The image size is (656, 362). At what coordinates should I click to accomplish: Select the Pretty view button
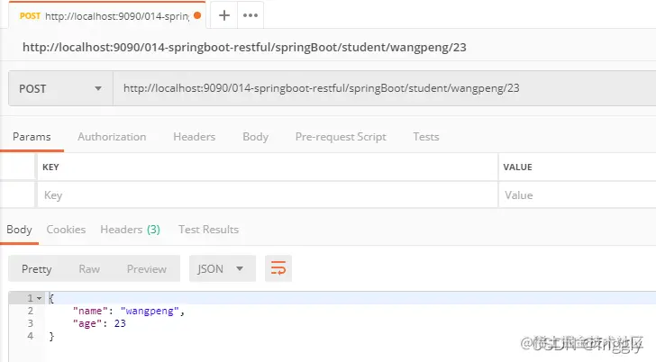tap(37, 268)
